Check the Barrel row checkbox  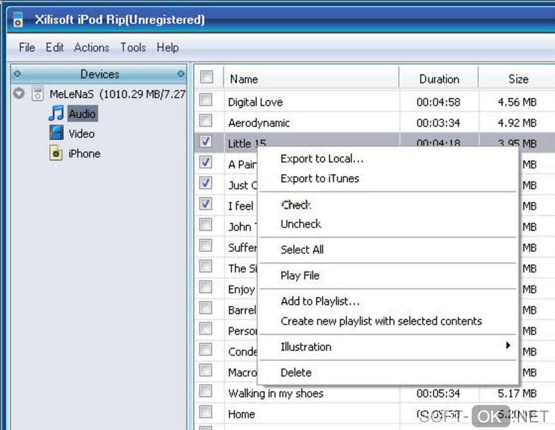(x=206, y=308)
